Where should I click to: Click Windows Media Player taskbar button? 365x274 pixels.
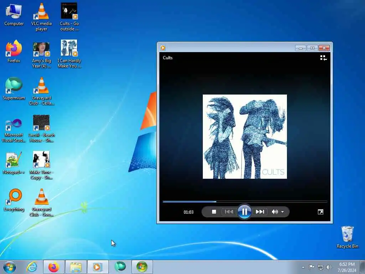pyautogui.click(x=98, y=267)
